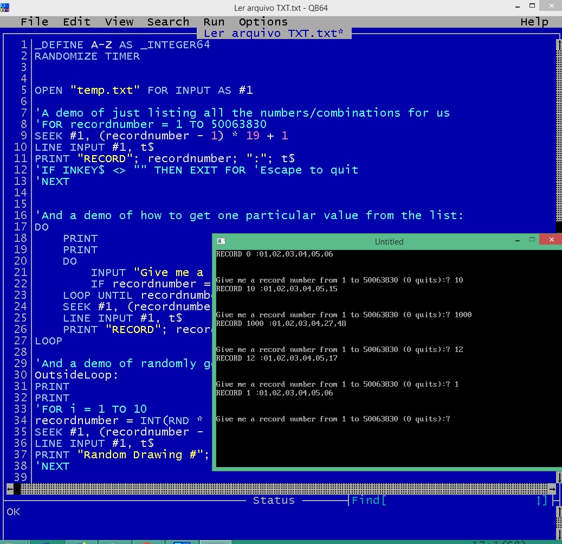Click the horizontal scrollbar thumb

click(x=17, y=489)
